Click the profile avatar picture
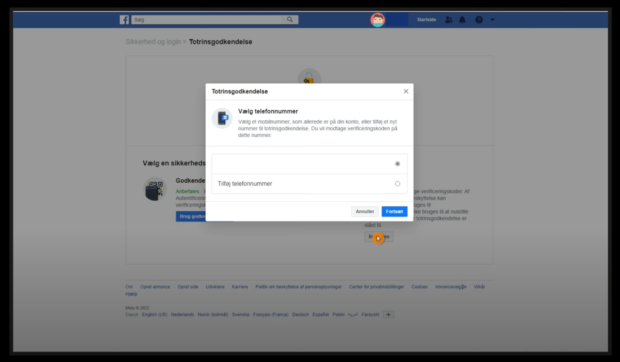The height and width of the screenshot is (362, 620). pyautogui.click(x=378, y=20)
